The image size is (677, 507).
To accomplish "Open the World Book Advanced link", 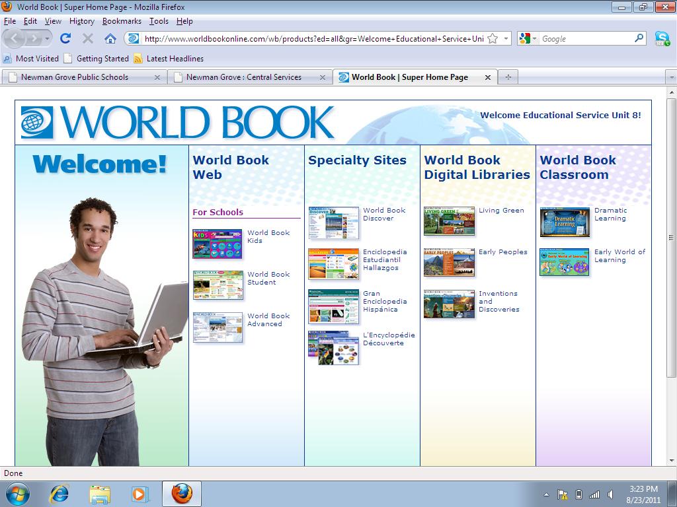I will 268,320.
